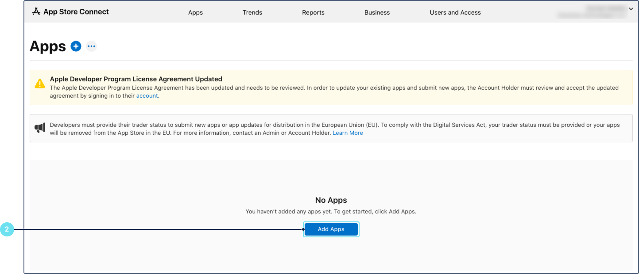Click the blurred account name area
Screen dimensions: 639x274
[592, 12]
